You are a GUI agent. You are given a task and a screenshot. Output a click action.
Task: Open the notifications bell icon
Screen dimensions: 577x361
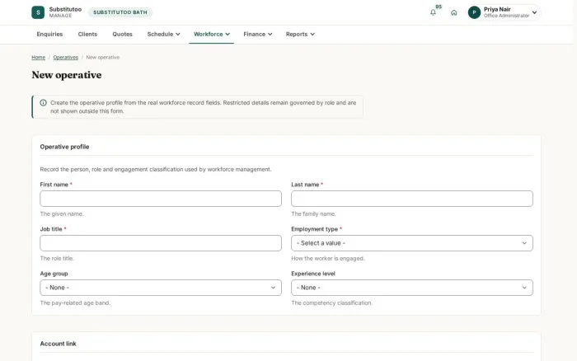[433, 12]
